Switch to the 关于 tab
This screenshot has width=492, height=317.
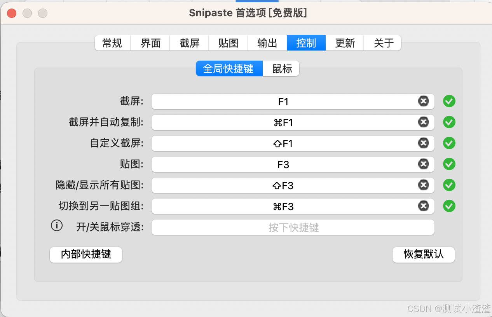point(384,43)
